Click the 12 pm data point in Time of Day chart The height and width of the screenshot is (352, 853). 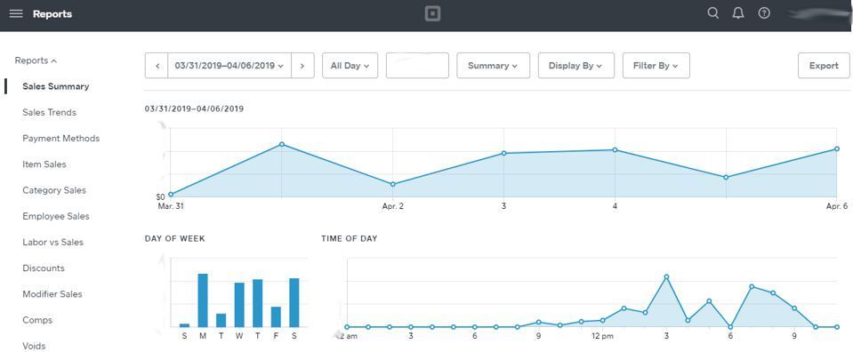point(602,321)
